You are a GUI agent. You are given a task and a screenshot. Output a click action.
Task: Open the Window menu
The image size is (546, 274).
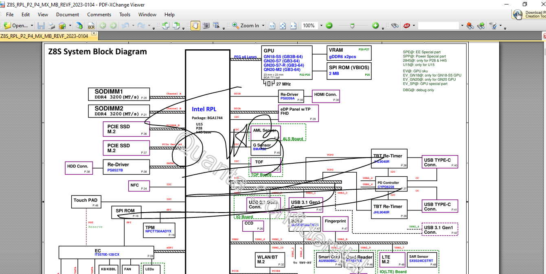[x=147, y=15]
